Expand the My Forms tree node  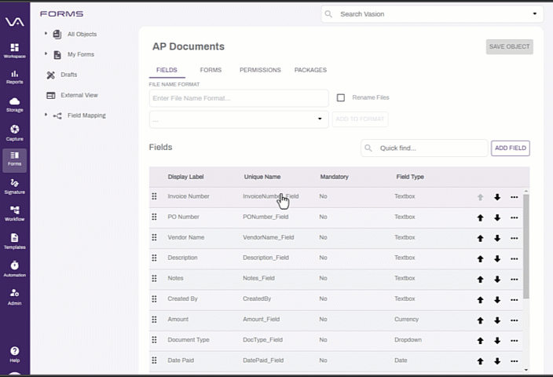(46, 54)
